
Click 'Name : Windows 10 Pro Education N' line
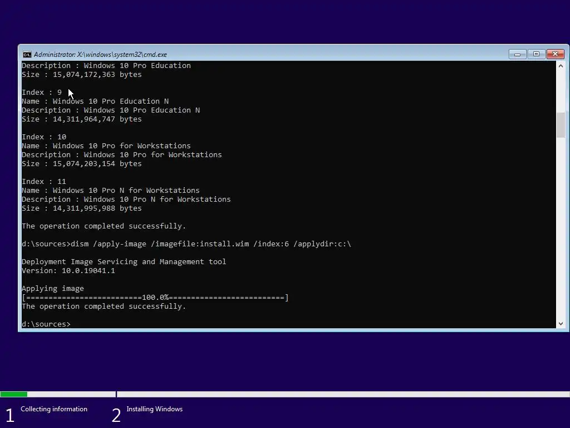[x=95, y=101]
